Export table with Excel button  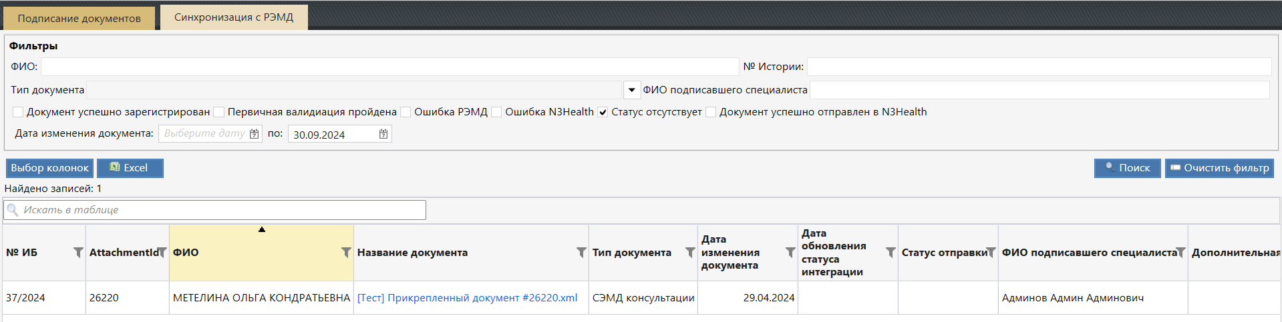tap(130, 168)
